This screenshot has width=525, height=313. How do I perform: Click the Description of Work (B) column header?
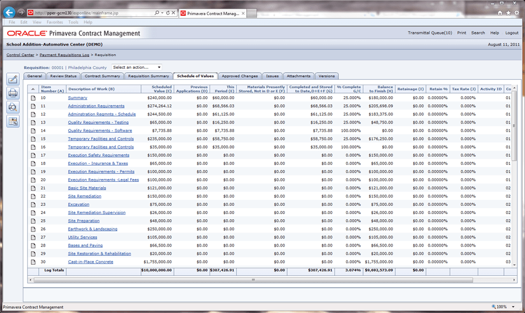[103, 89]
